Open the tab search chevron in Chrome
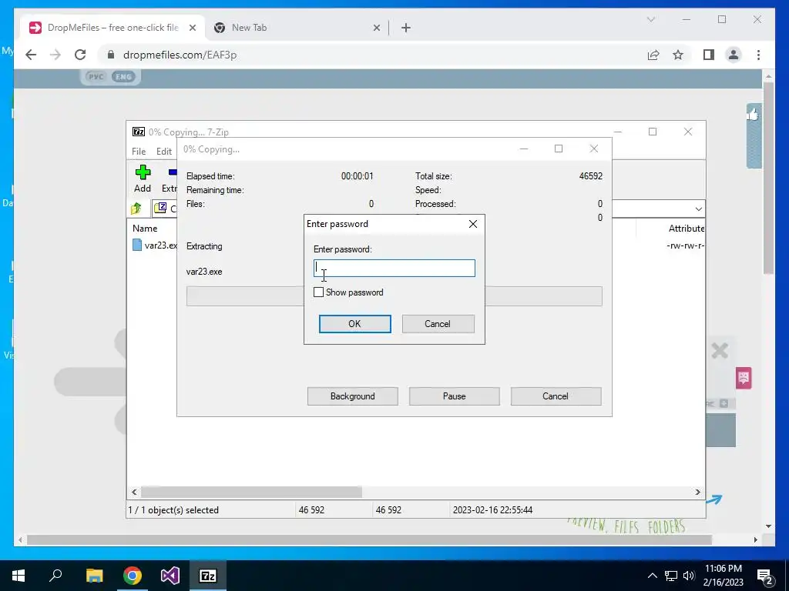 tap(651, 19)
